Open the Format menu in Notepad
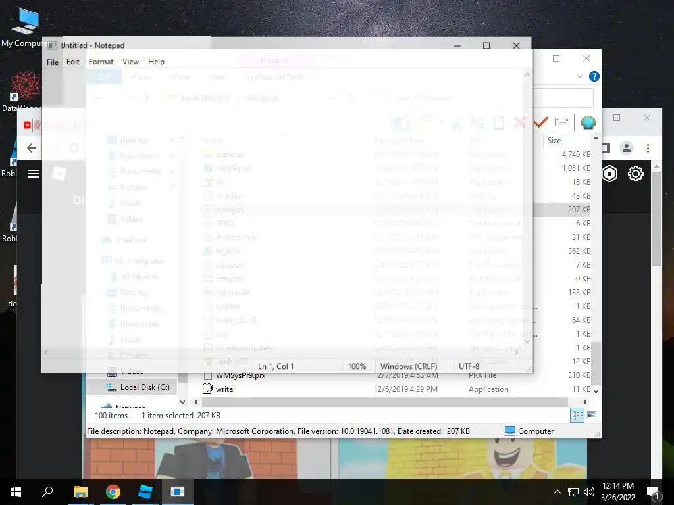674x505 pixels. (101, 62)
